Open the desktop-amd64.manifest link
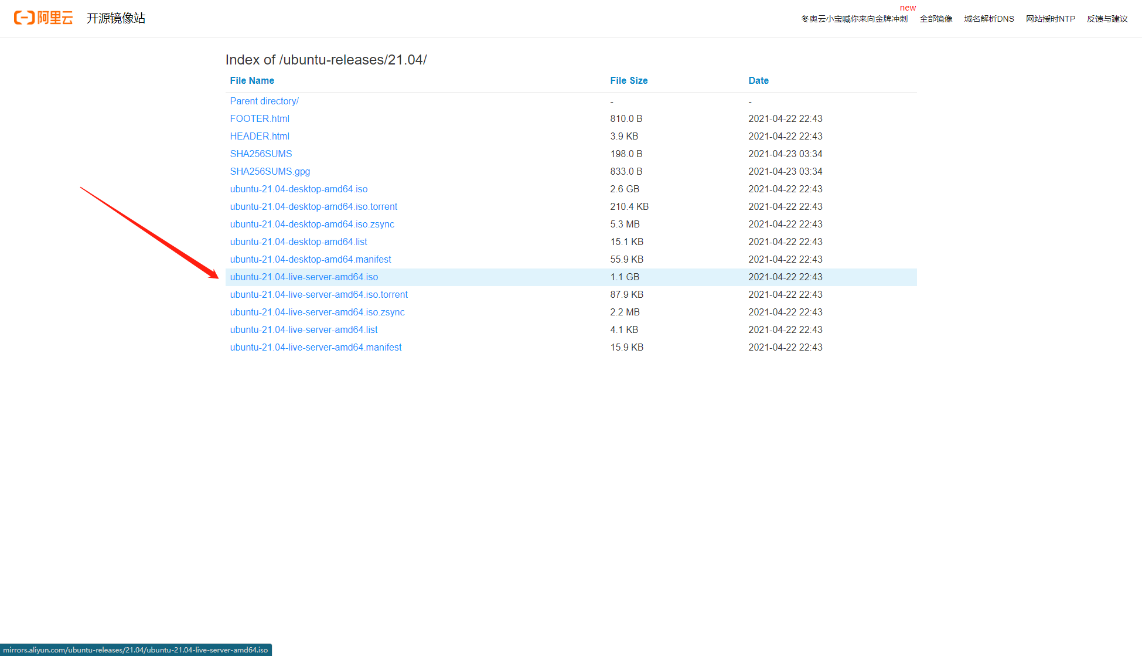The height and width of the screenshot is (656, 1142). [311, 259]
